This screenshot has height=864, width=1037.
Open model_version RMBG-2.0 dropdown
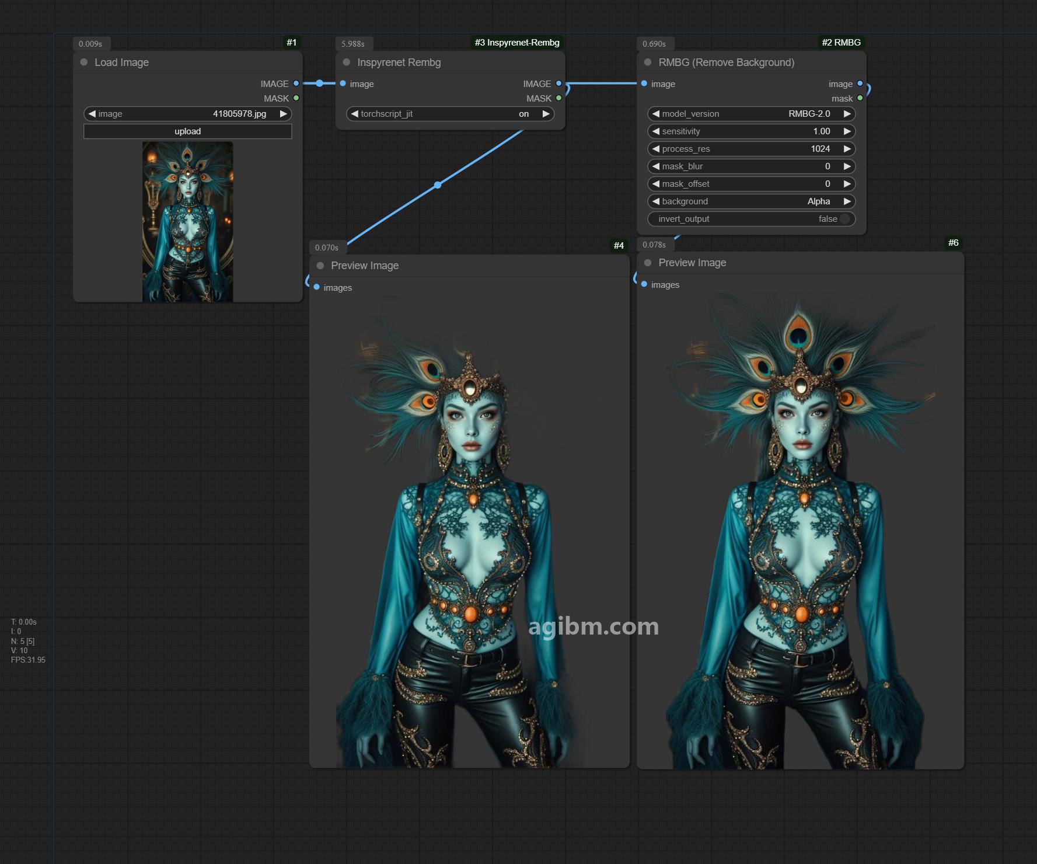pyautogui.click(x=752, y=114)
